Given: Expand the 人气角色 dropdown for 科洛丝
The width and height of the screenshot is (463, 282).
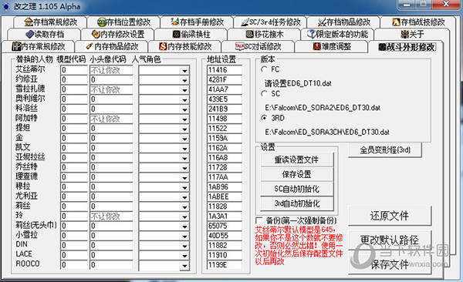Looking at the screenshot, I should [184, 109].
